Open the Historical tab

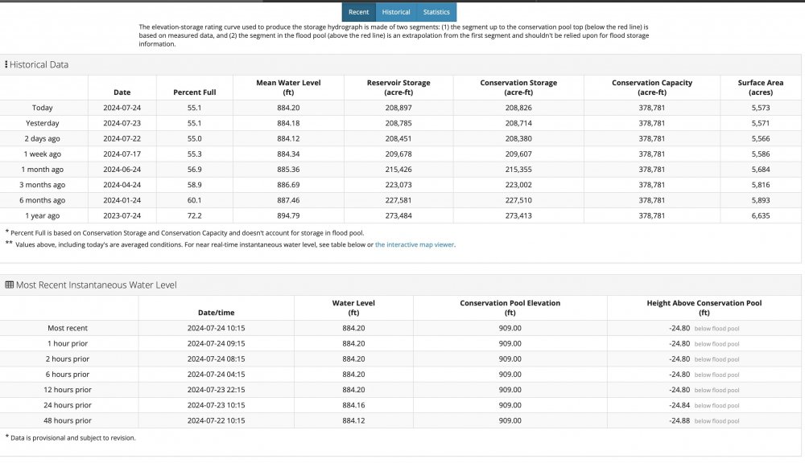[x=396, y=12]
